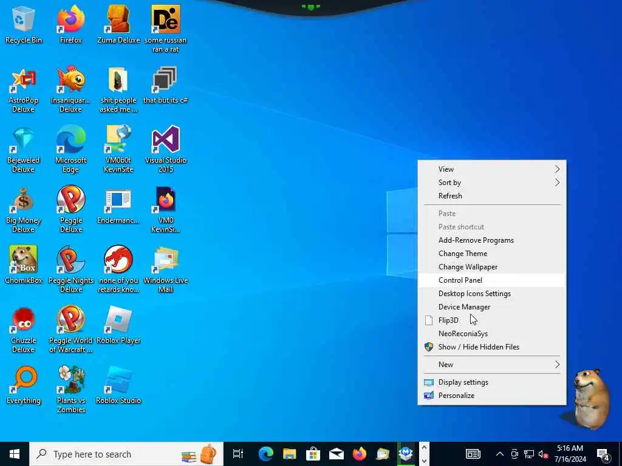This screenshot has width=622, height=466.
Task: Open the Windows Start menu
Action: pos(15,454)
